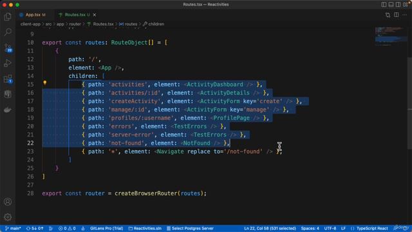Click Reactivities.sln in status bar
Image resolution: width=412 pixels, height=232 pixels.
(x=145, y=228)
